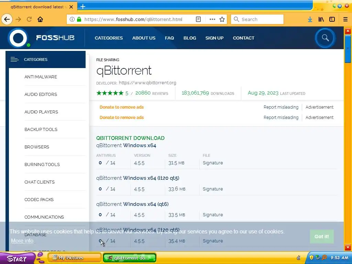Open the Windows Start button
Screen dimensions: 352x264
pyautogui.click(x=17, y=258)
